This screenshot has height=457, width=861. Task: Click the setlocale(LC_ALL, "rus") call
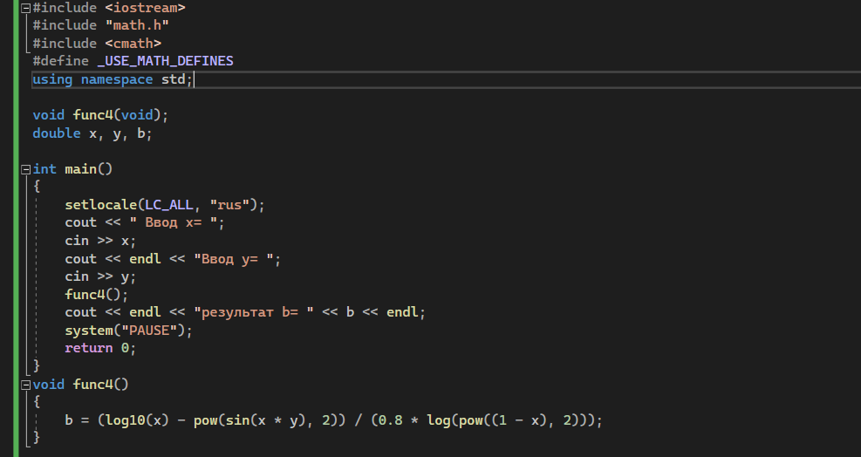165,205
